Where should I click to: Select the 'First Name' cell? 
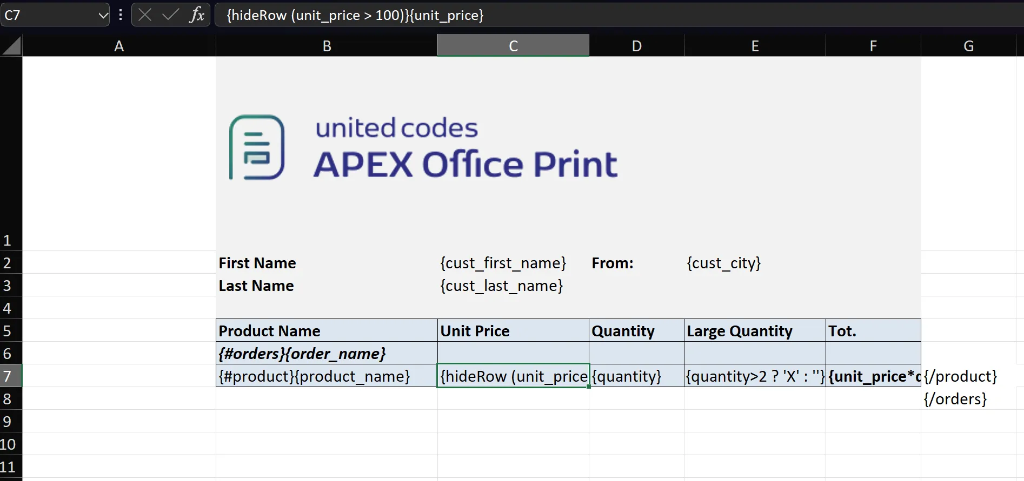(327, 262)
